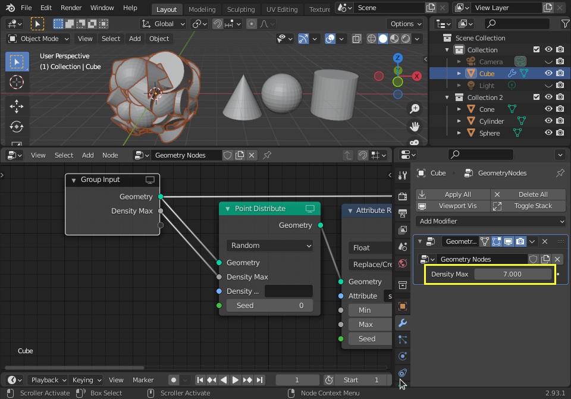Open the Render menu
571x399 pixels.
(71, 8)
